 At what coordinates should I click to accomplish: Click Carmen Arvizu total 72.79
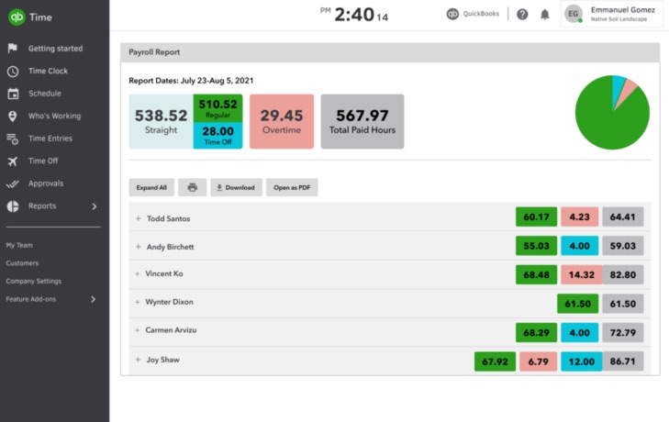pyautogui.click(x=622, y=333)
